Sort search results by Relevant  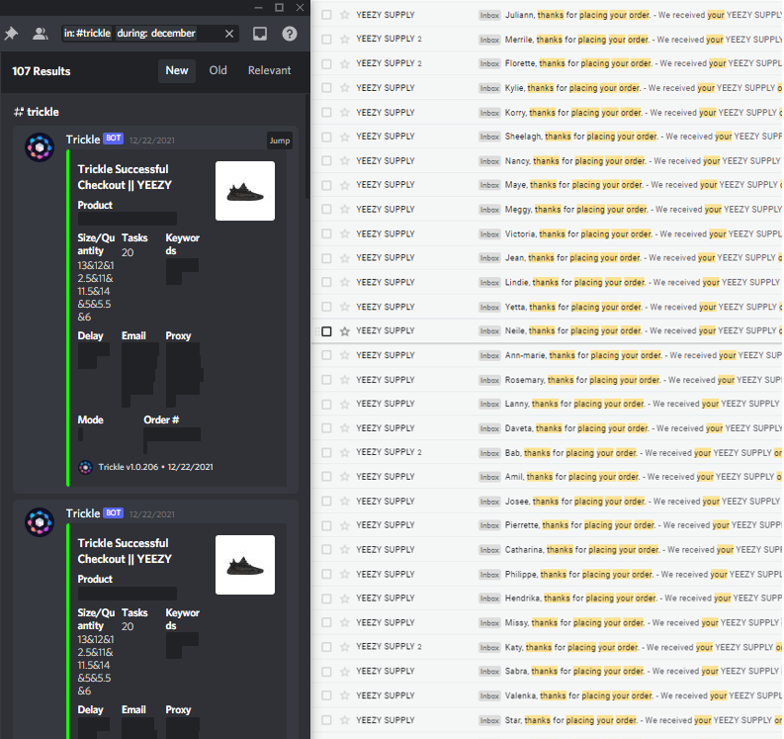270,70
